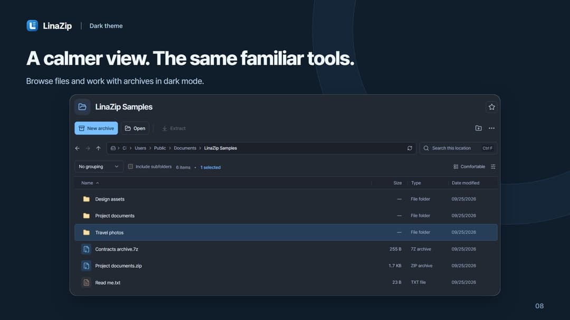Sort by Type column header
This screenshot has width=570, height=320.
pos(416,183)
